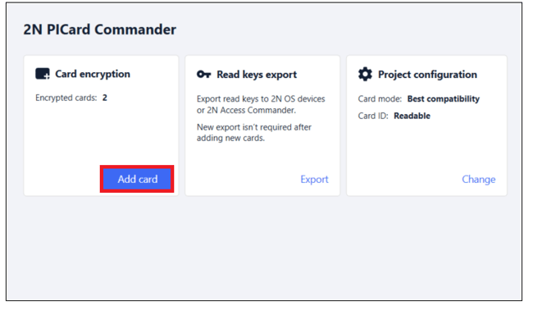Click the 'Export read keys to 2N OS devices' text
Image resolution: width=533 pixels, height=311 pixels.
pyautogui.click(x=261, y=104)
